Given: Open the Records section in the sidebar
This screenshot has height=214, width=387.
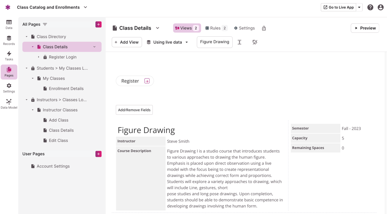Looking at the screenshot, I should coord(9,40).
